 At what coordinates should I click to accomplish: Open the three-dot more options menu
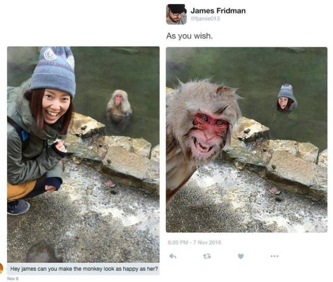(274, 257)
